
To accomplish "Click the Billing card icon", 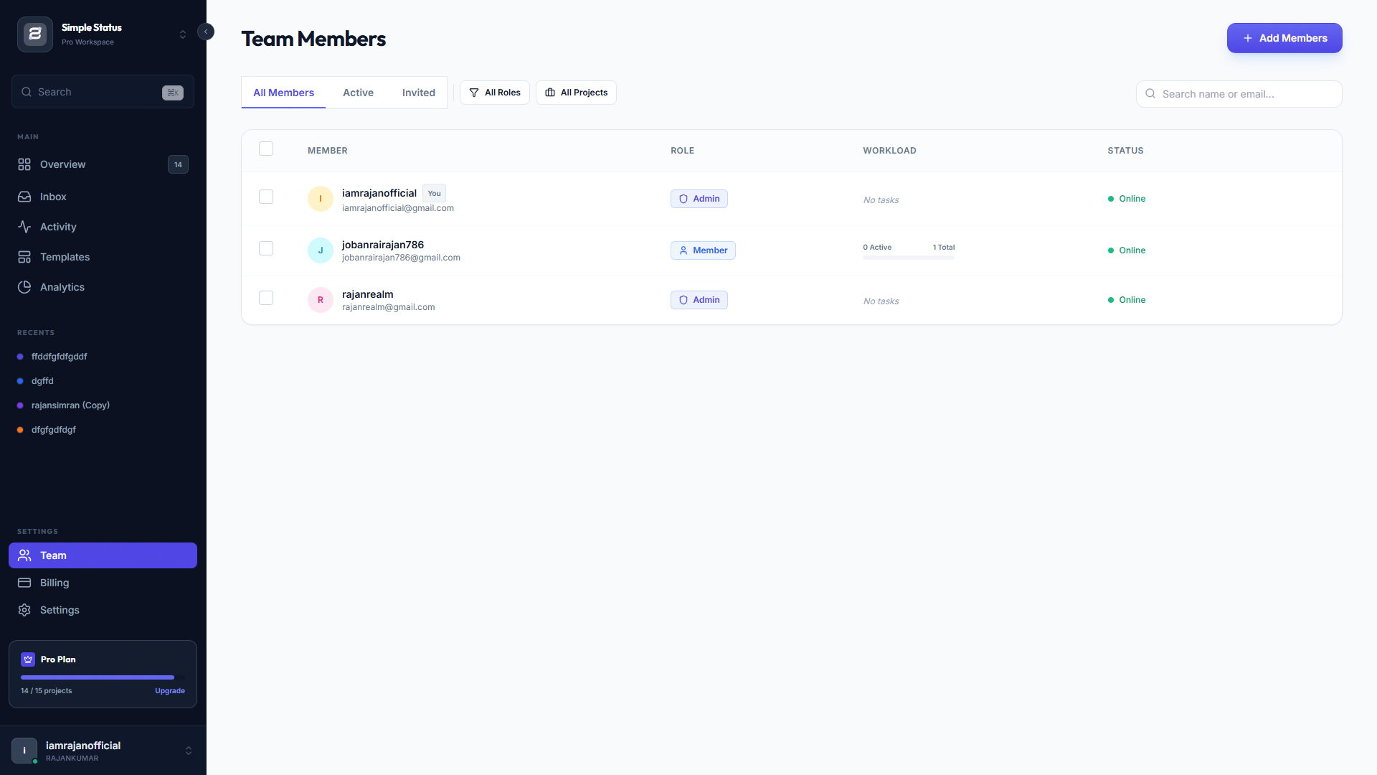I will point(24,583).
